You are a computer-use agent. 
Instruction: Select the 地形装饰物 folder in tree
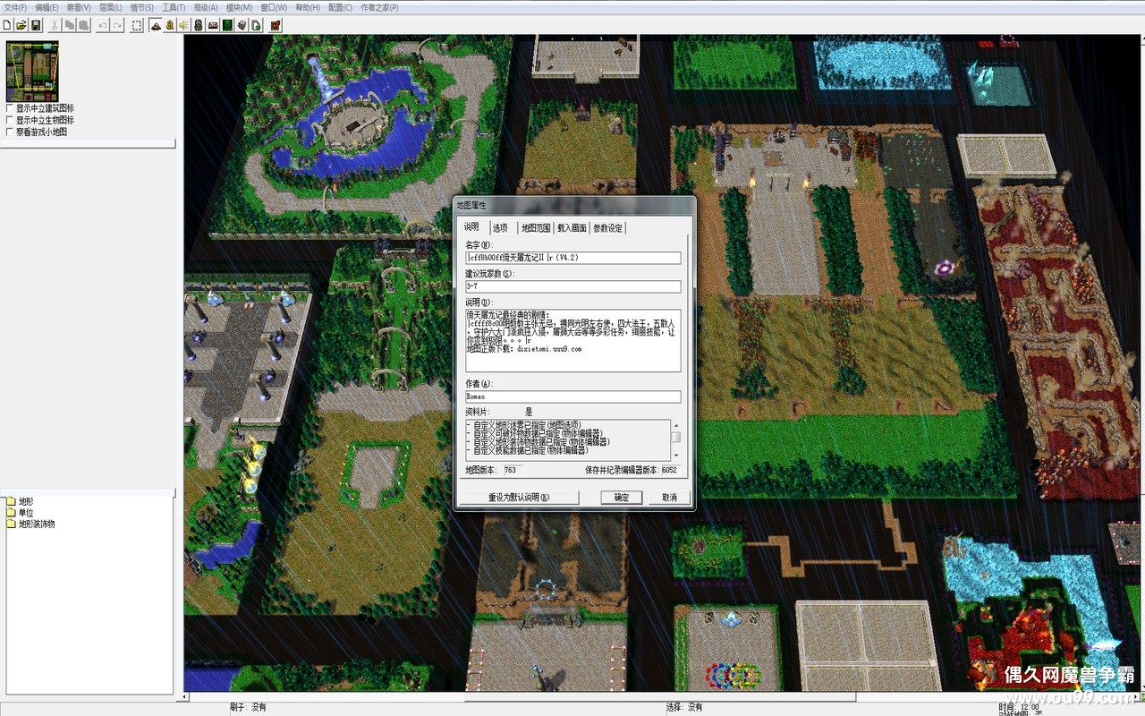pos(30,524)
